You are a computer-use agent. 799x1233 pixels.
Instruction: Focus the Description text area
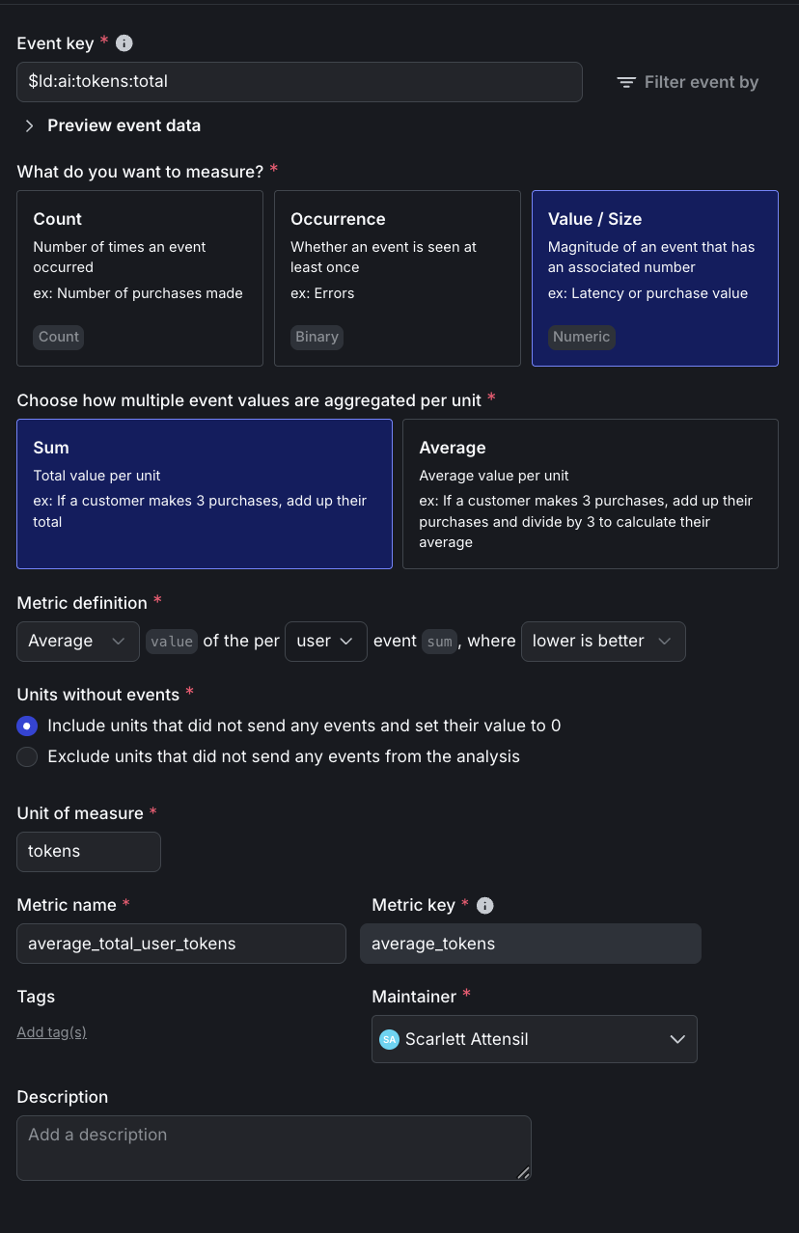click(x=273, y=1147)
